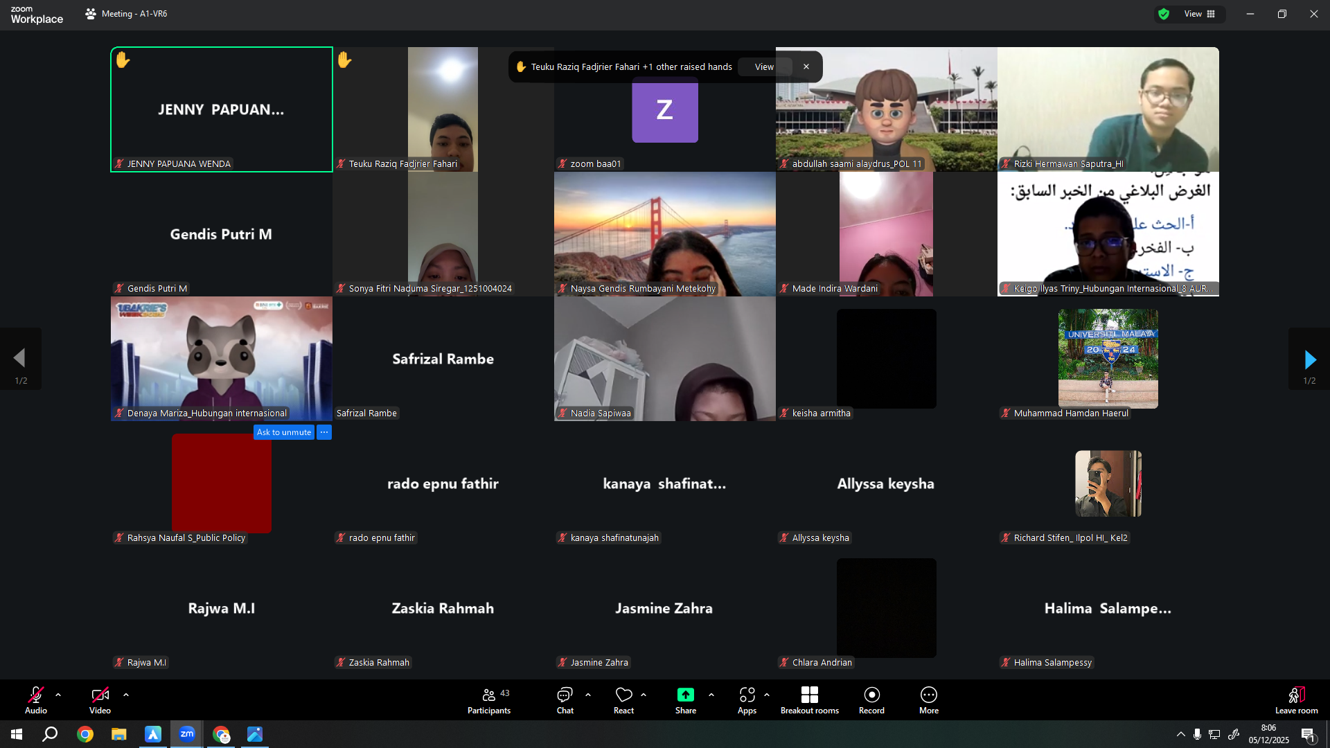Select Muhammad Hamdan Haerul profile picture
Image resolution: width=1330 pixels, height=748 pixels.
[1108, 359]
